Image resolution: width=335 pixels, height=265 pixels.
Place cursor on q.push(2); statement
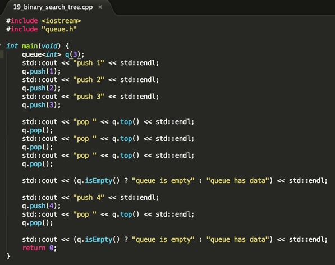pyautogui.click(x=42, y=88)
